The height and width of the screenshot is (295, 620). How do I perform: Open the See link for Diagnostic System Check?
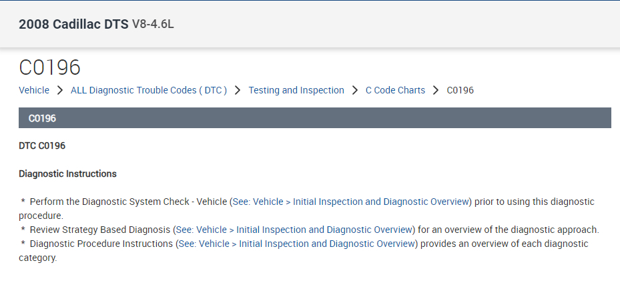click(350, 201)
